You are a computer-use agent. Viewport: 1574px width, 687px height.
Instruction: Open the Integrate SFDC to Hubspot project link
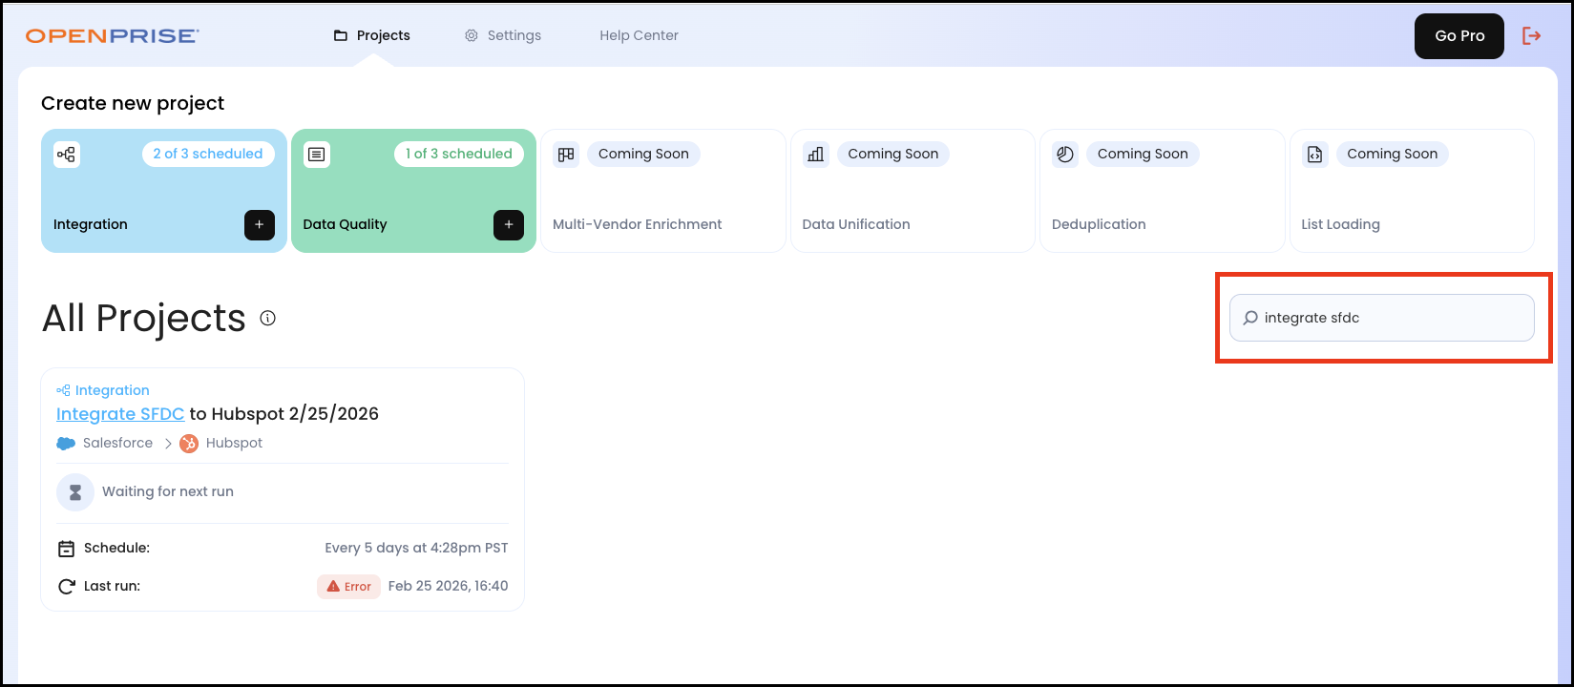coord(120,414)
